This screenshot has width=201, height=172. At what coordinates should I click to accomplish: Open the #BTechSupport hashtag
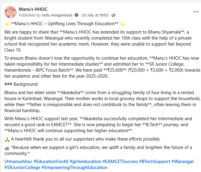coord(155,162)
